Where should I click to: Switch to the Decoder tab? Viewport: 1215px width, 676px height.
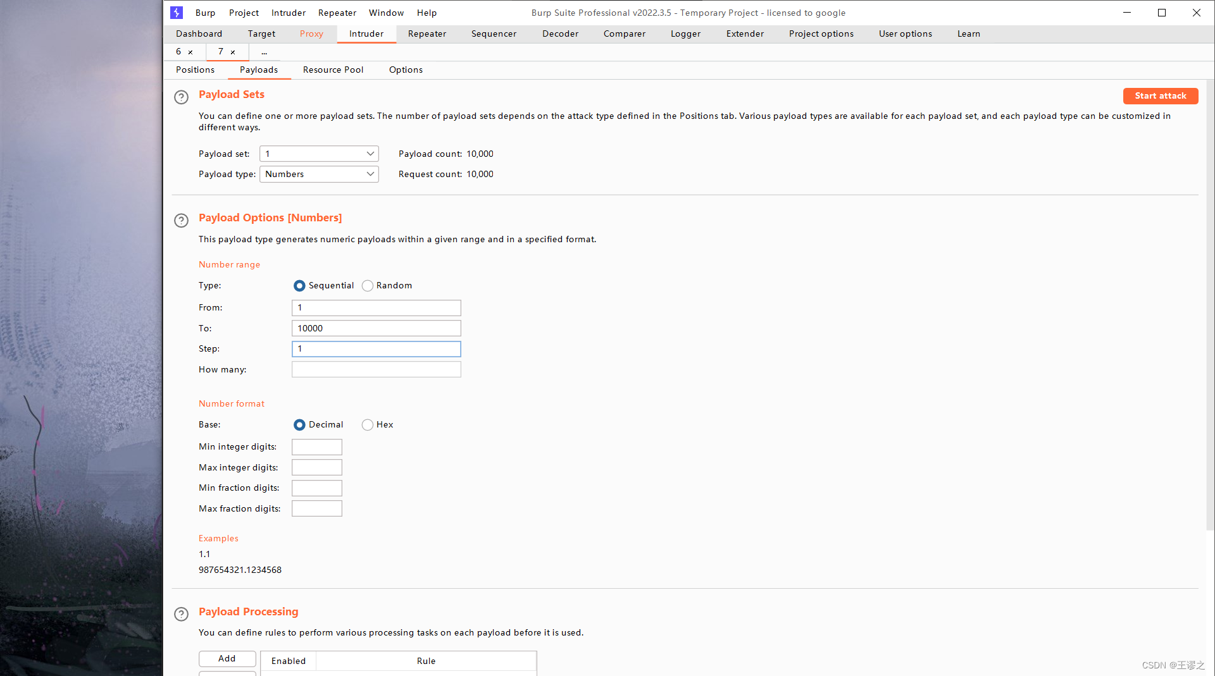(560, 34)
